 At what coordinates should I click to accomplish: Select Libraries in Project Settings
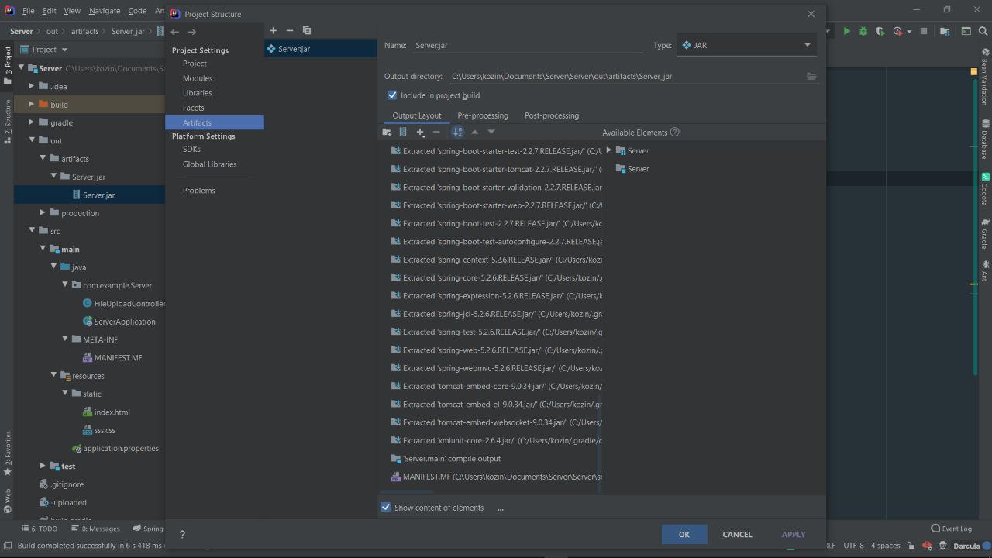point(197,93)
